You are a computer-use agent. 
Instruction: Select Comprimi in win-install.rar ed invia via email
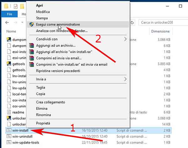coord(72,65)
